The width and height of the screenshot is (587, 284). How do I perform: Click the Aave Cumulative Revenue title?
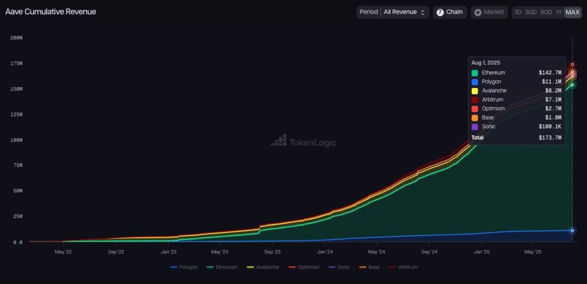[x=50, y=11]
